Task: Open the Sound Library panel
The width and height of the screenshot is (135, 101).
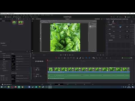Action: (34, 17)
